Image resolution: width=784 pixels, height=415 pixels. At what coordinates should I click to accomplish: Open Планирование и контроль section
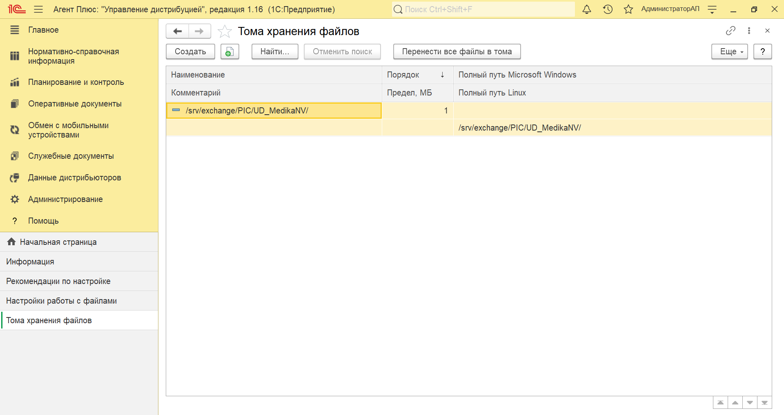coord(79,82)
